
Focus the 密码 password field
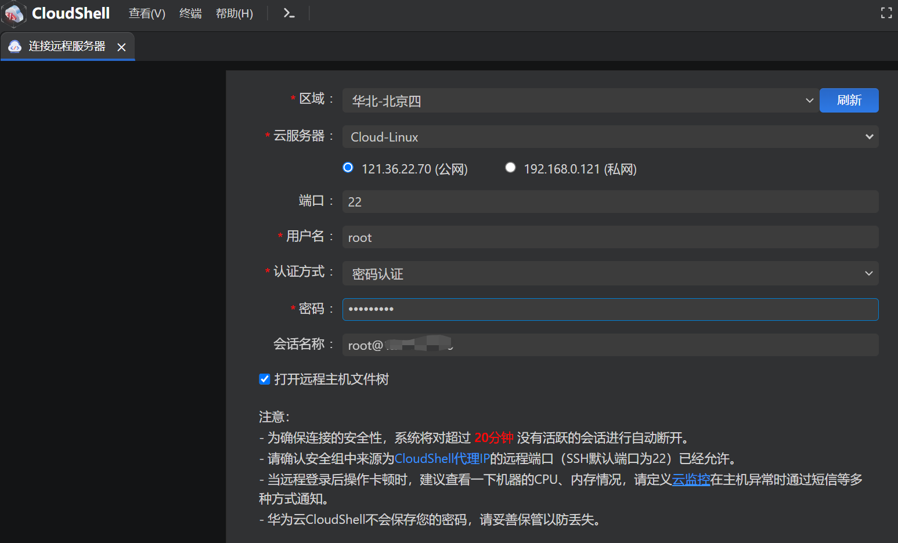click(610, 309)
